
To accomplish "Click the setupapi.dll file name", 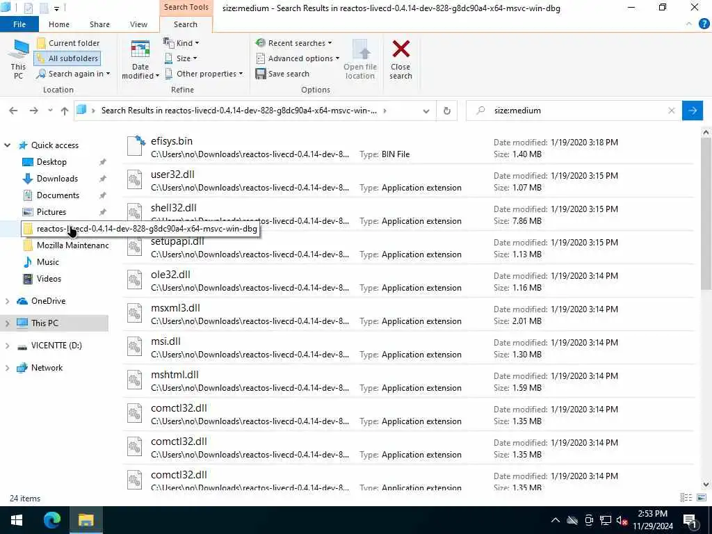I will pyautogui.click(x=177, y=241).
